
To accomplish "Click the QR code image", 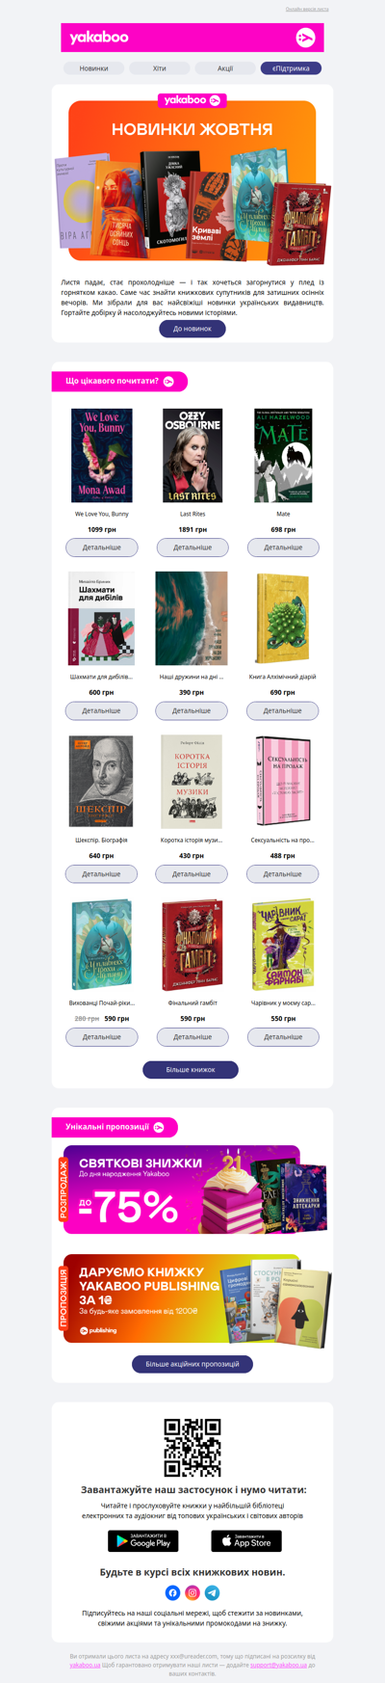I will tap(192, 1447).
